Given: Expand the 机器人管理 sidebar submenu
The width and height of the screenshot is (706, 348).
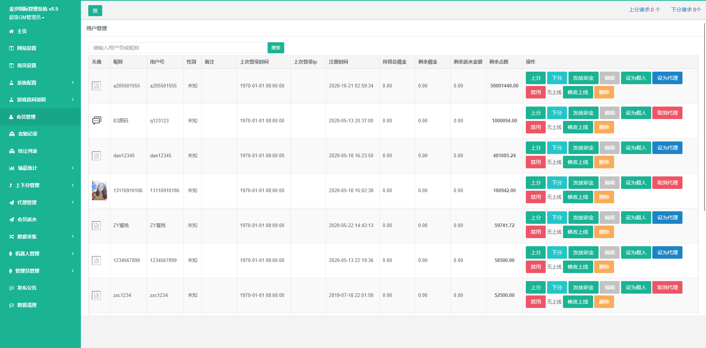Looking at the screenshot, I should point(40,254).
